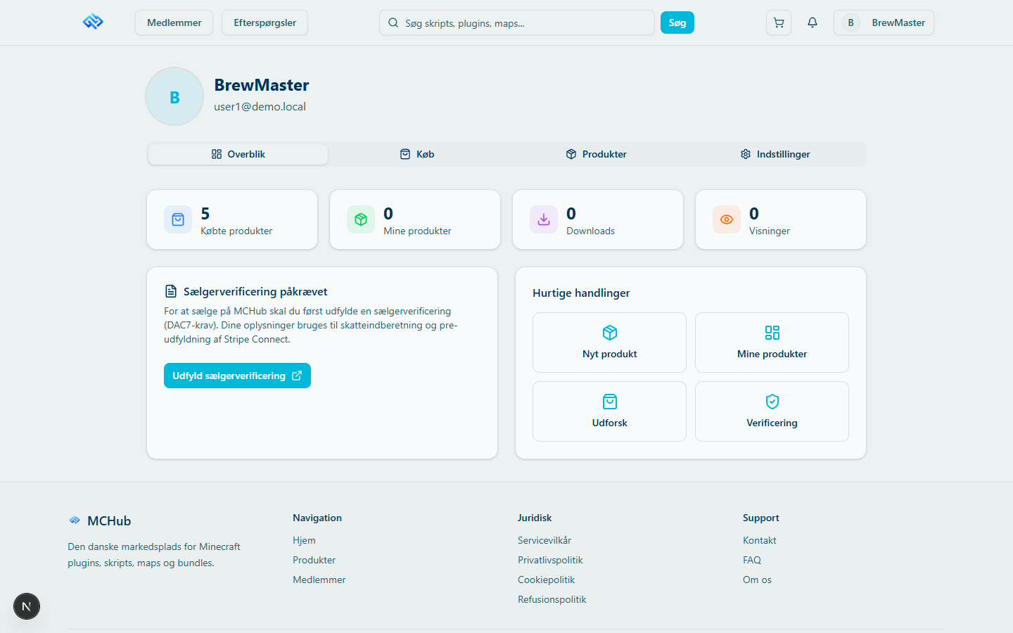Open the Cookiepolitik link
Viewport: 1013px width, 633px height.
[x=546, y=580]
